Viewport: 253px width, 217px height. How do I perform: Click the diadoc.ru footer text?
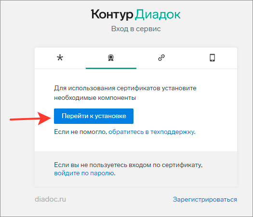pyautogui.click(x=50, y=199)
